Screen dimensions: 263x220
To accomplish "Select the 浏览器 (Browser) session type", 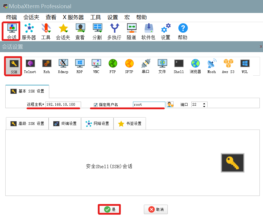I will coord(195,66).
